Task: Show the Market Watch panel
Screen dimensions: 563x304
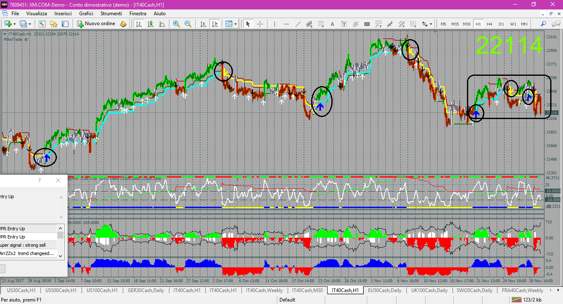Action: click(x=42, y=24)
